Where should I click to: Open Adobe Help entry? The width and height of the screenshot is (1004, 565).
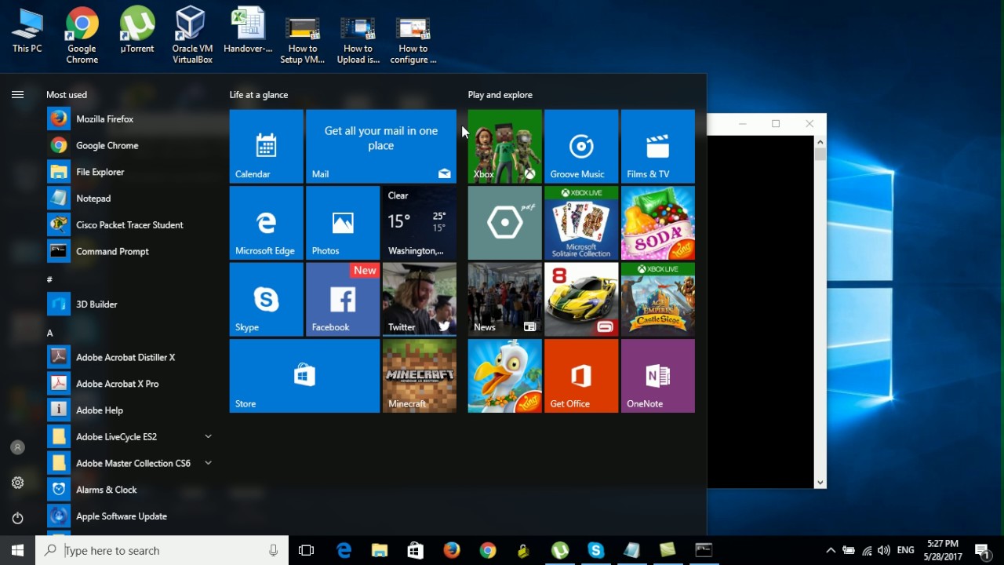[130, 410]
